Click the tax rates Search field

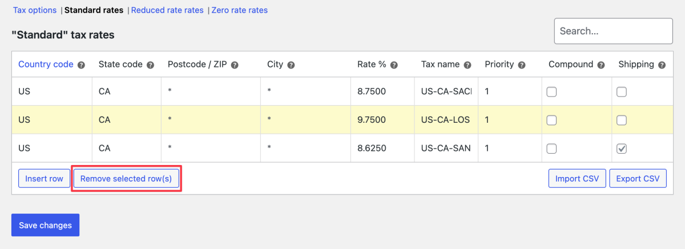pos(613,31)
